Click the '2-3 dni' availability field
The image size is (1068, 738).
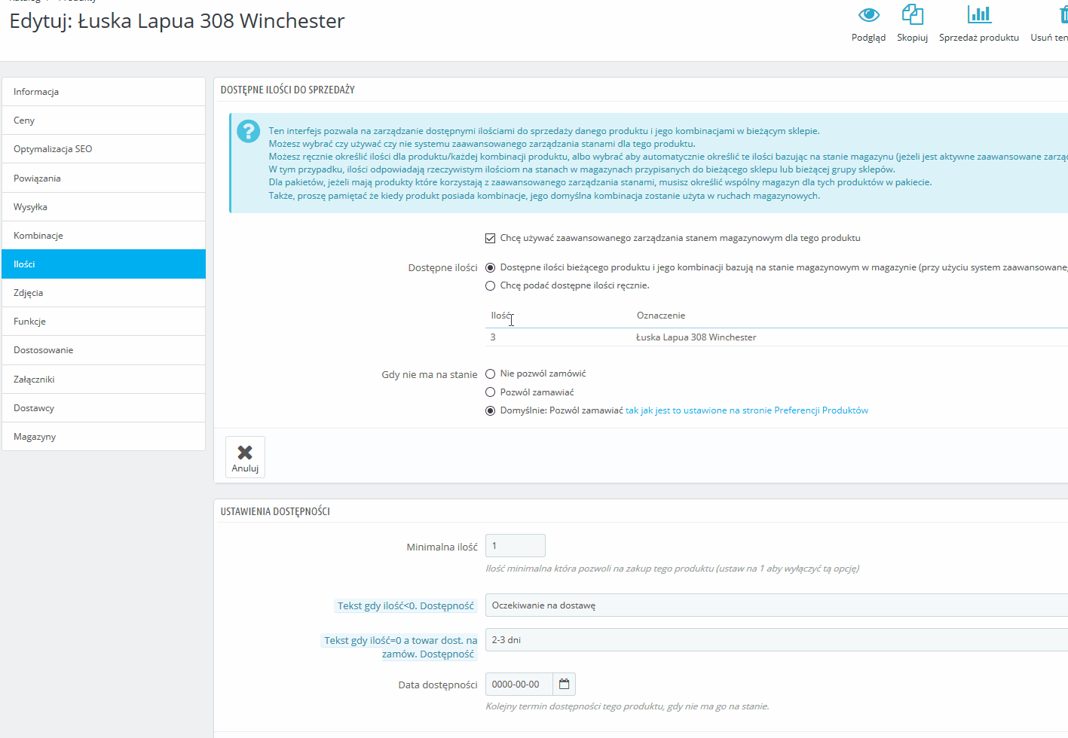(776, 640)
